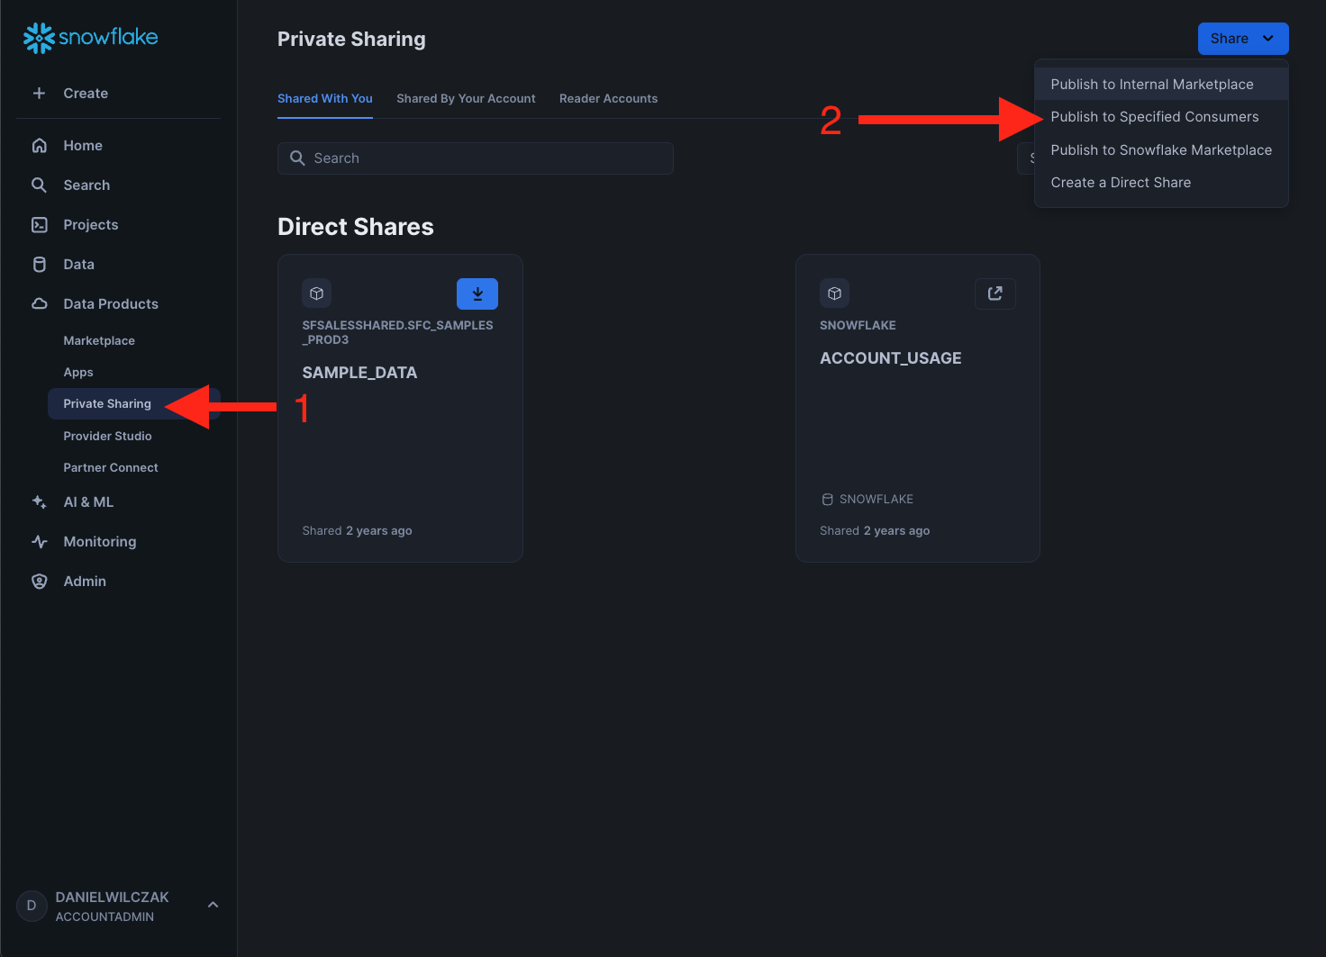Screen dimensions: 1326x957
Task: Go to Provider Studio
Action: 107,436
